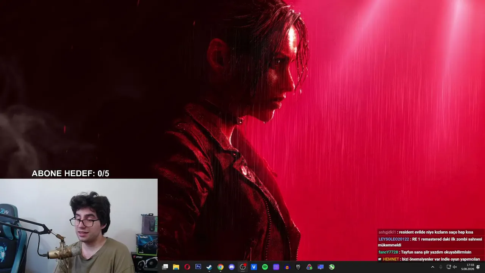Screen dimensions: 485x273
Task: Click the microphone tray icon
Action: [441, 267]
